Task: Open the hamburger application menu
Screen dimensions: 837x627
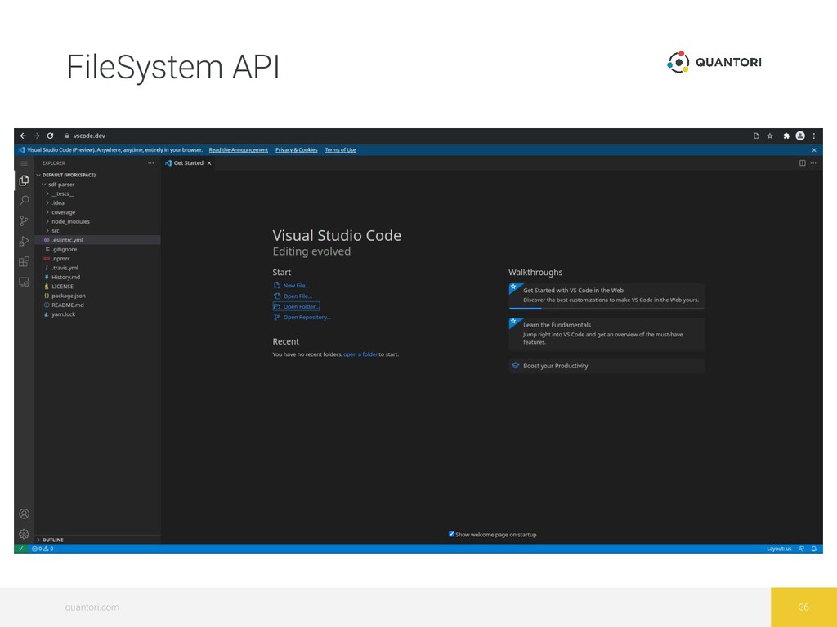Action: click(24, 163)
